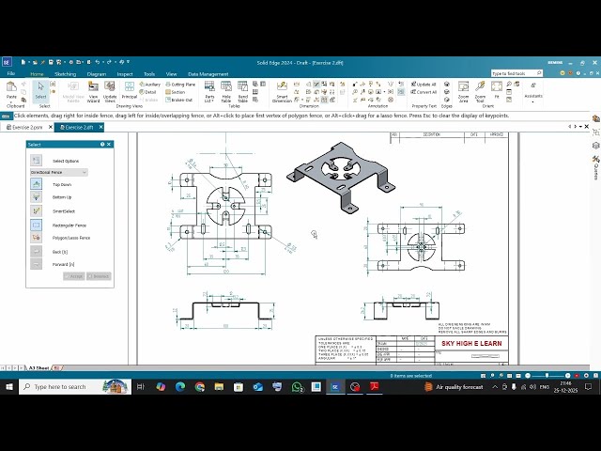This screenshot has height=451, width=601.
Task: Choose the Auxiliary view command
Action: click(x=150, y=85)
